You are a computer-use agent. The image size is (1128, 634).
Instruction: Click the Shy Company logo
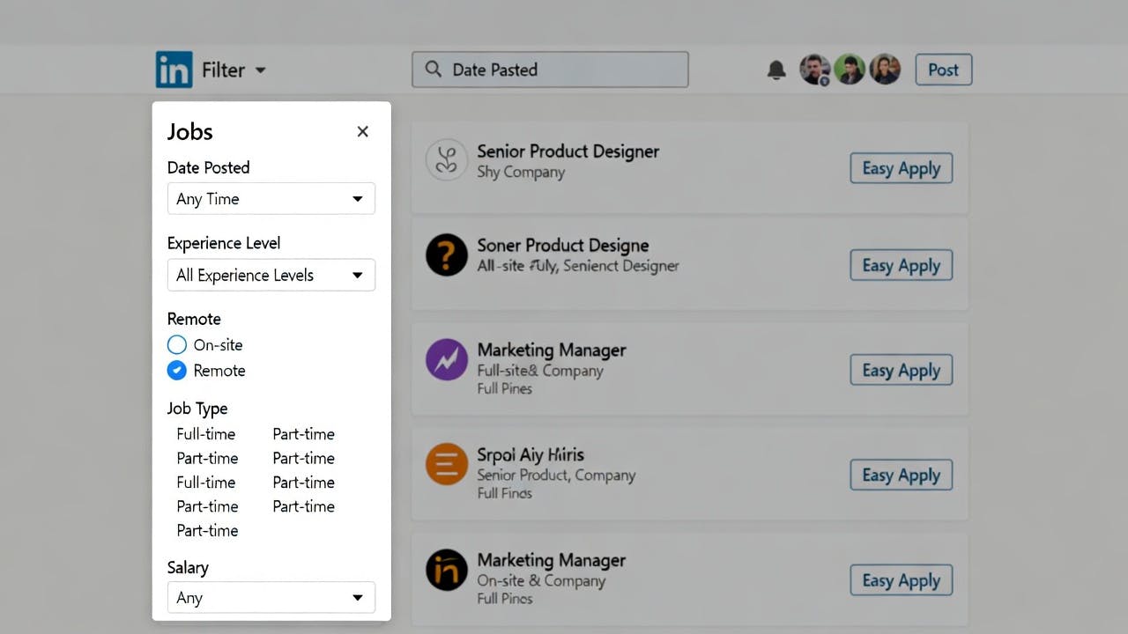pyautogui.click(x=446, y=159)
